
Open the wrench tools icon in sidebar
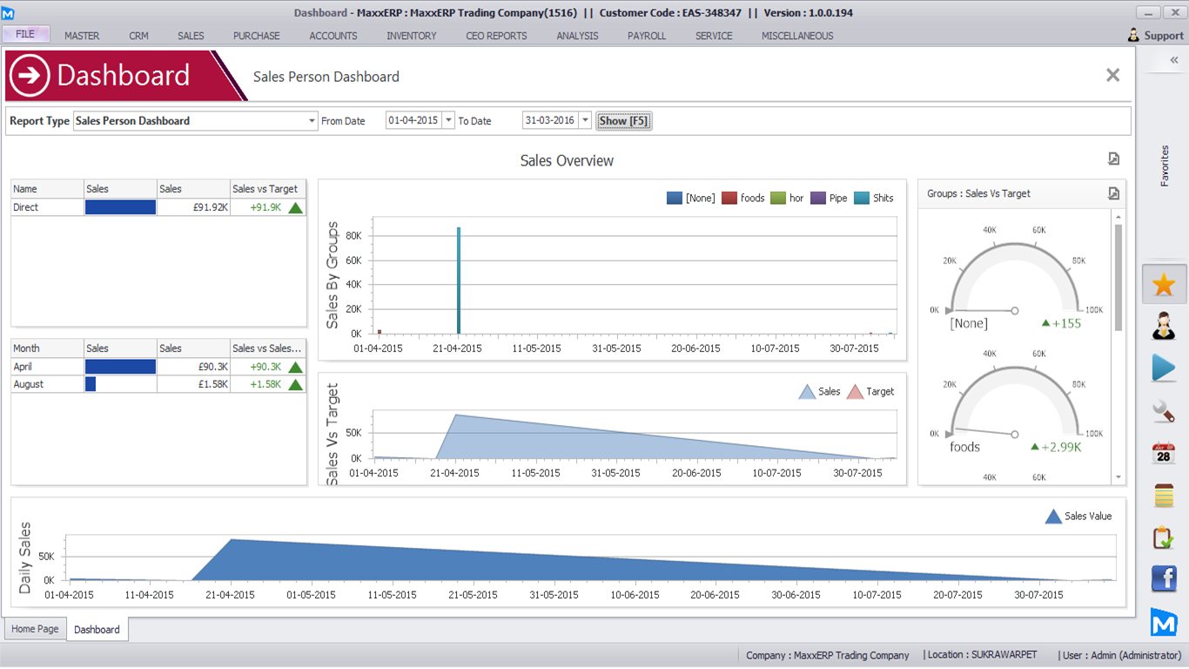tap(1164, 410)
